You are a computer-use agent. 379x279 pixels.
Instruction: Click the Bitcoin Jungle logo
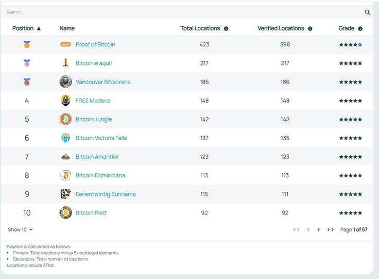(65, 119)
